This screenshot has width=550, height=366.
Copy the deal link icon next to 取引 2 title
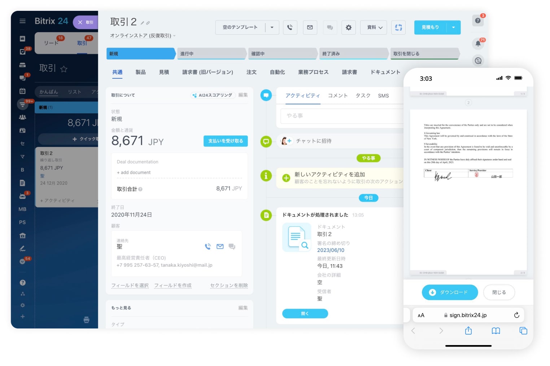coord(148,23)
